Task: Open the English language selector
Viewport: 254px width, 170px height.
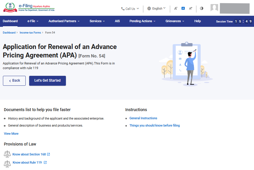Action: pyautogui.click(x=156, y=8)
